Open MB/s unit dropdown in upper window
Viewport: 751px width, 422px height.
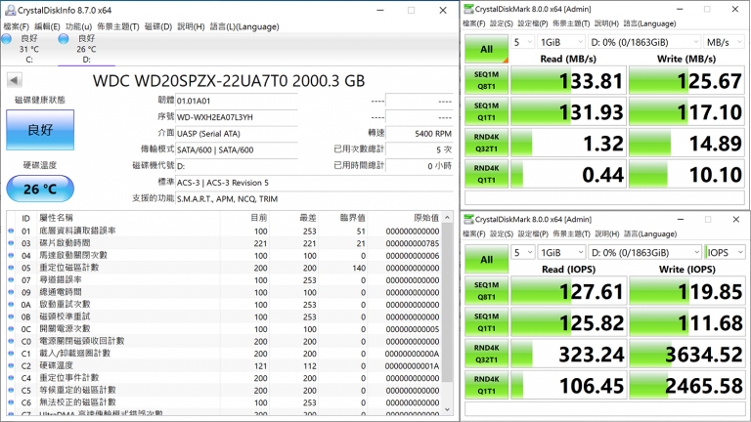click(x=724, y=42)
